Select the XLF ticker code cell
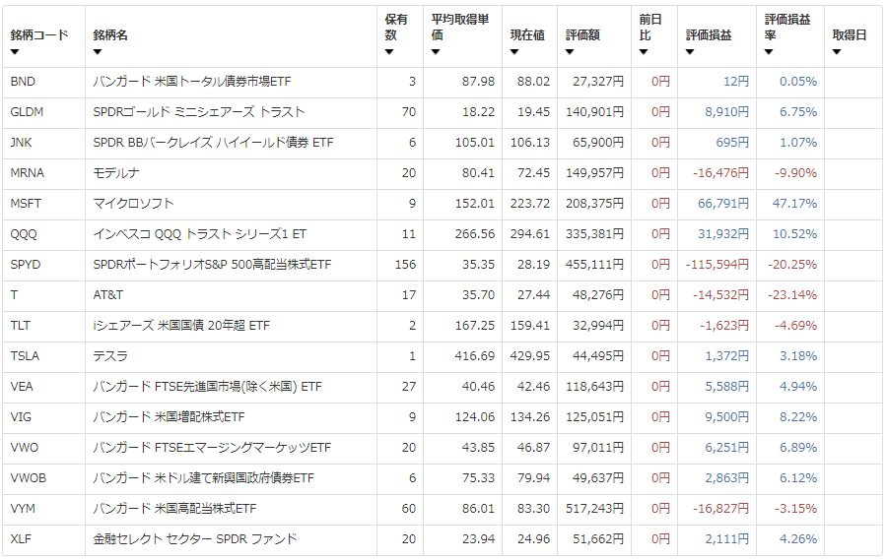 (44, 540)
